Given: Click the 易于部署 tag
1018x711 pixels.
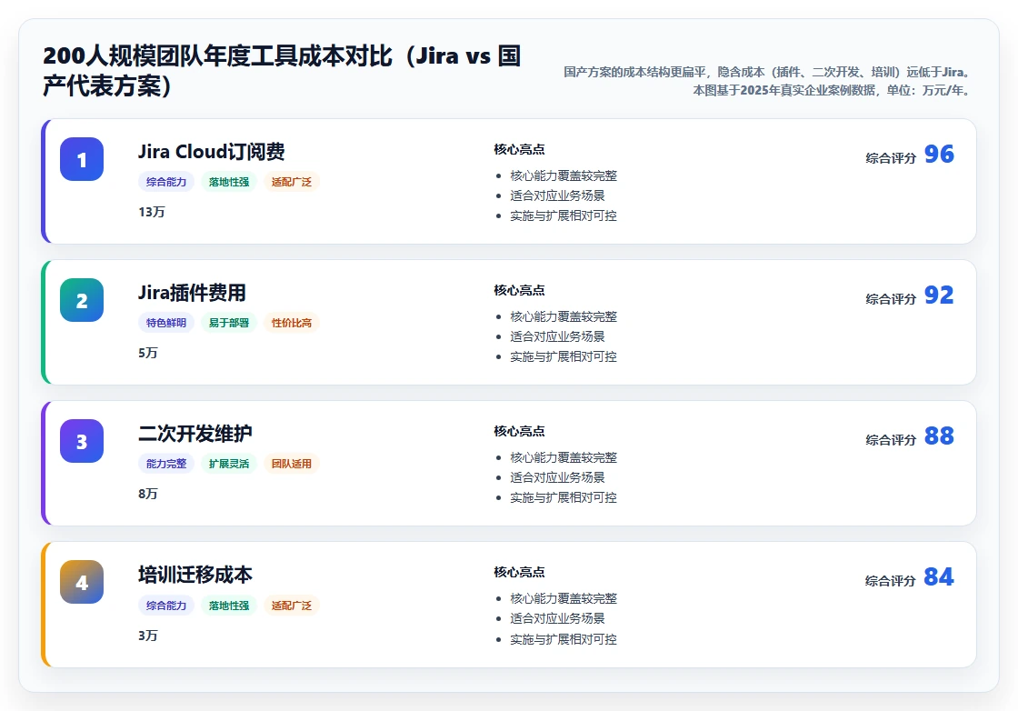Looking at the screenshot, I should click(x=228, y=323).
